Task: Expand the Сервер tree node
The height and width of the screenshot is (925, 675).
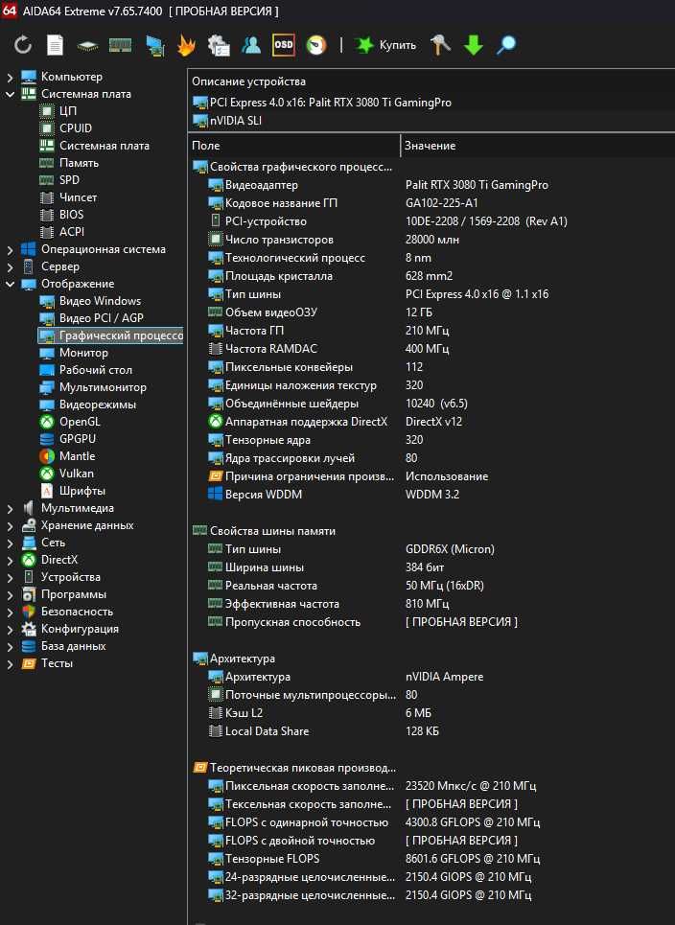Action: click(x=10, y=266)
